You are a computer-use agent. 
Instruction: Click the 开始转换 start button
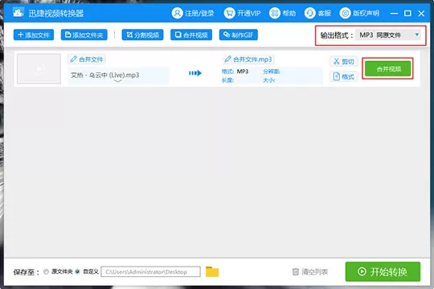point(383,271)
